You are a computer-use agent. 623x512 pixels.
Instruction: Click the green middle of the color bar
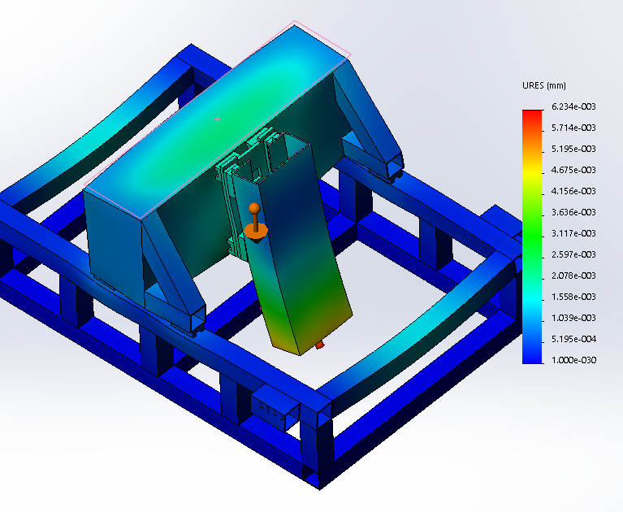[x=532, y=236]
